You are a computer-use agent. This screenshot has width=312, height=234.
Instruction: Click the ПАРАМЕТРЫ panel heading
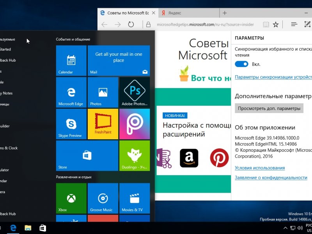tap(250, 38)
